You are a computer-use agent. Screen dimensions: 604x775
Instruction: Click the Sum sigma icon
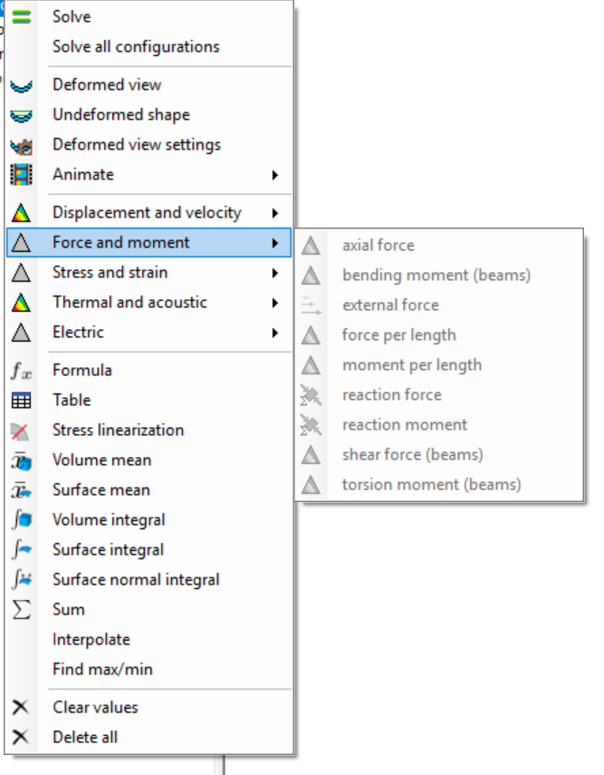pos(21,609)
